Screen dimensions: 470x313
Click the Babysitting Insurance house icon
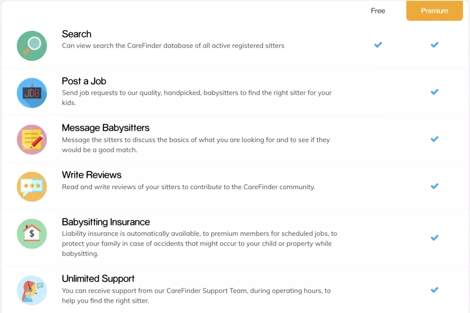32,234
